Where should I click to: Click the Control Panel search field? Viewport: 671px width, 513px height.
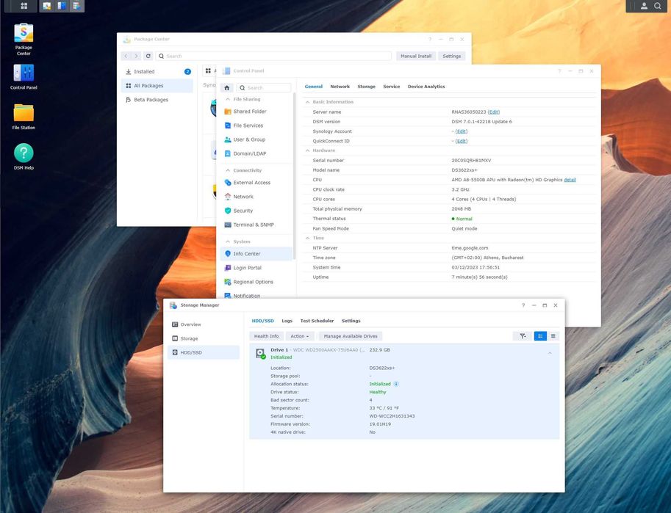pos(264,87)
